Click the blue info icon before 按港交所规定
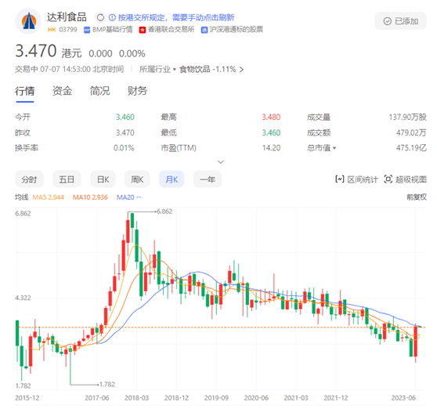This screenshot has width=437, height=409. [112, 17]
